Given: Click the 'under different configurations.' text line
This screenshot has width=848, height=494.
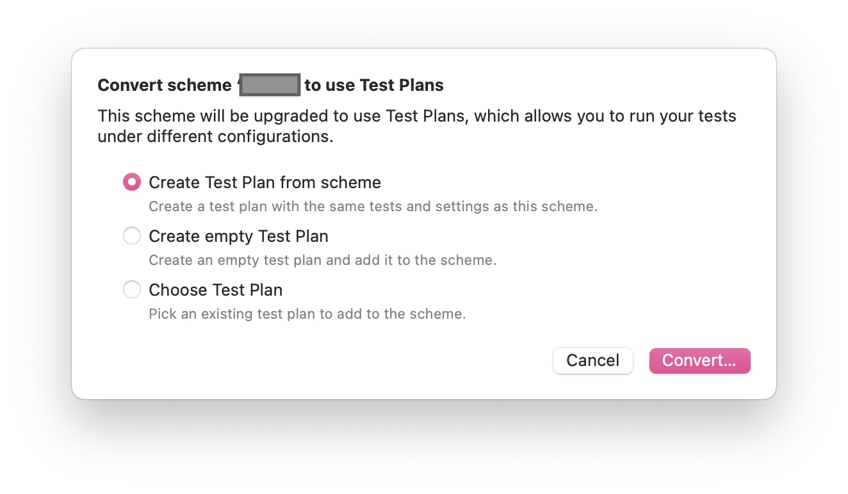Looking at the screenshot, I should [x=215, y=137].
